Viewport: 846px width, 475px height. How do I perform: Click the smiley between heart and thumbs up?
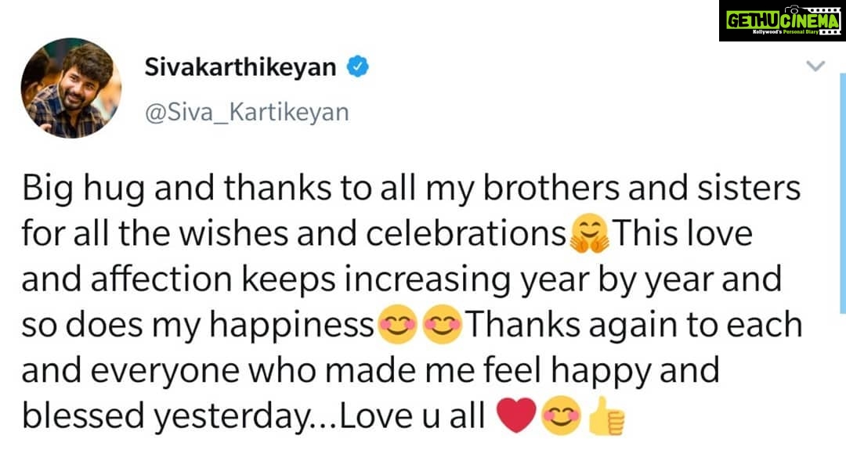coord(561,416)
